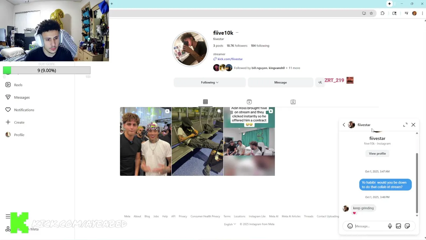
Task: Open the Also from Meta apps icon
Action: 8,229
